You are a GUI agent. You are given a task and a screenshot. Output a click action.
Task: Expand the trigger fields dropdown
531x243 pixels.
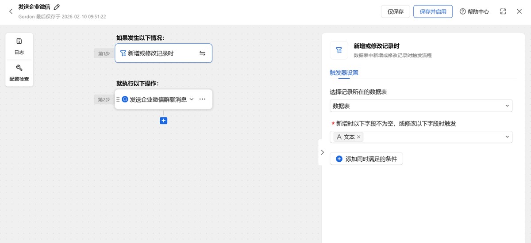507,137
